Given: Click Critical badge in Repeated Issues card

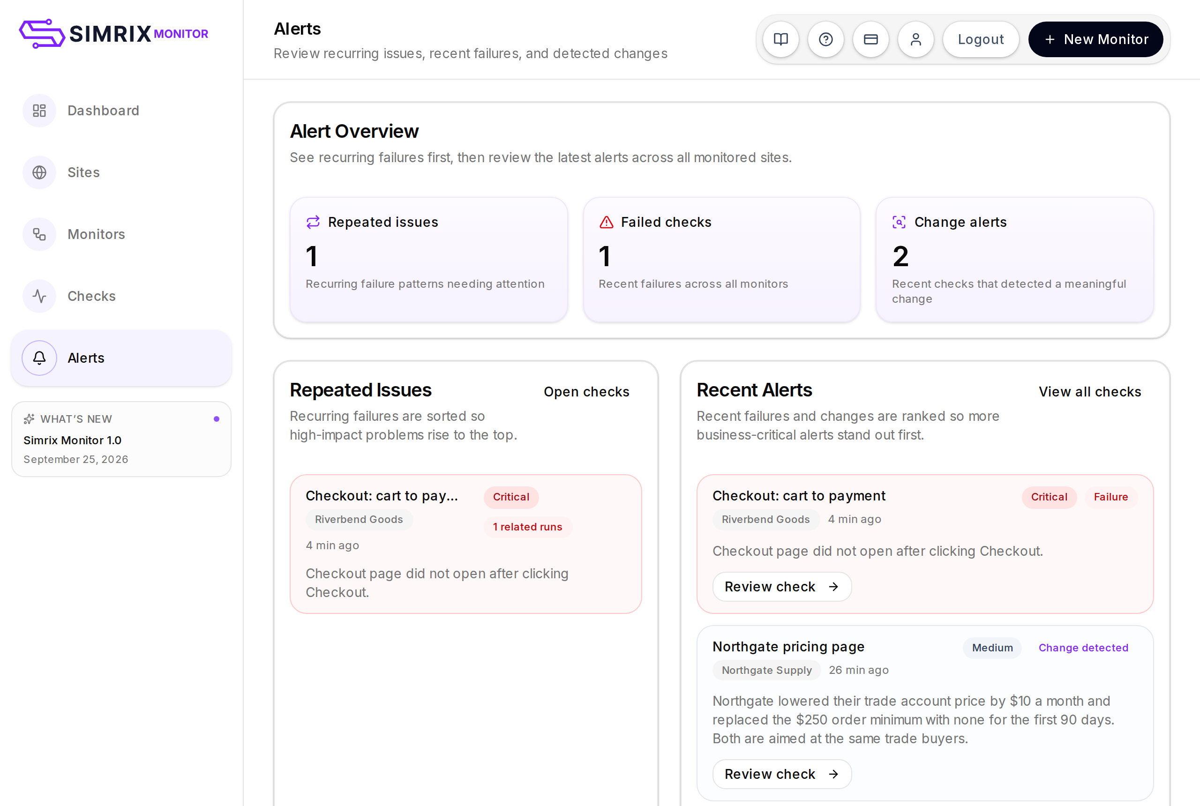Looking at the screenshot, I should click(511, 497).
